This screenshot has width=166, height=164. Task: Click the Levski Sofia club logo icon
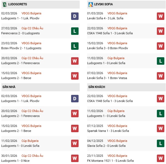90,4
